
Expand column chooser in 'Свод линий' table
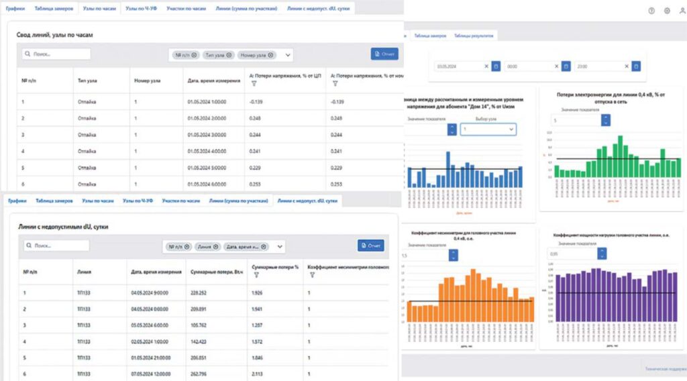[x=288, y=55]
